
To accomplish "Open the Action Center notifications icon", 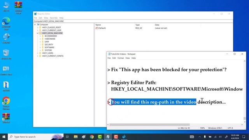I will point(244,136).
